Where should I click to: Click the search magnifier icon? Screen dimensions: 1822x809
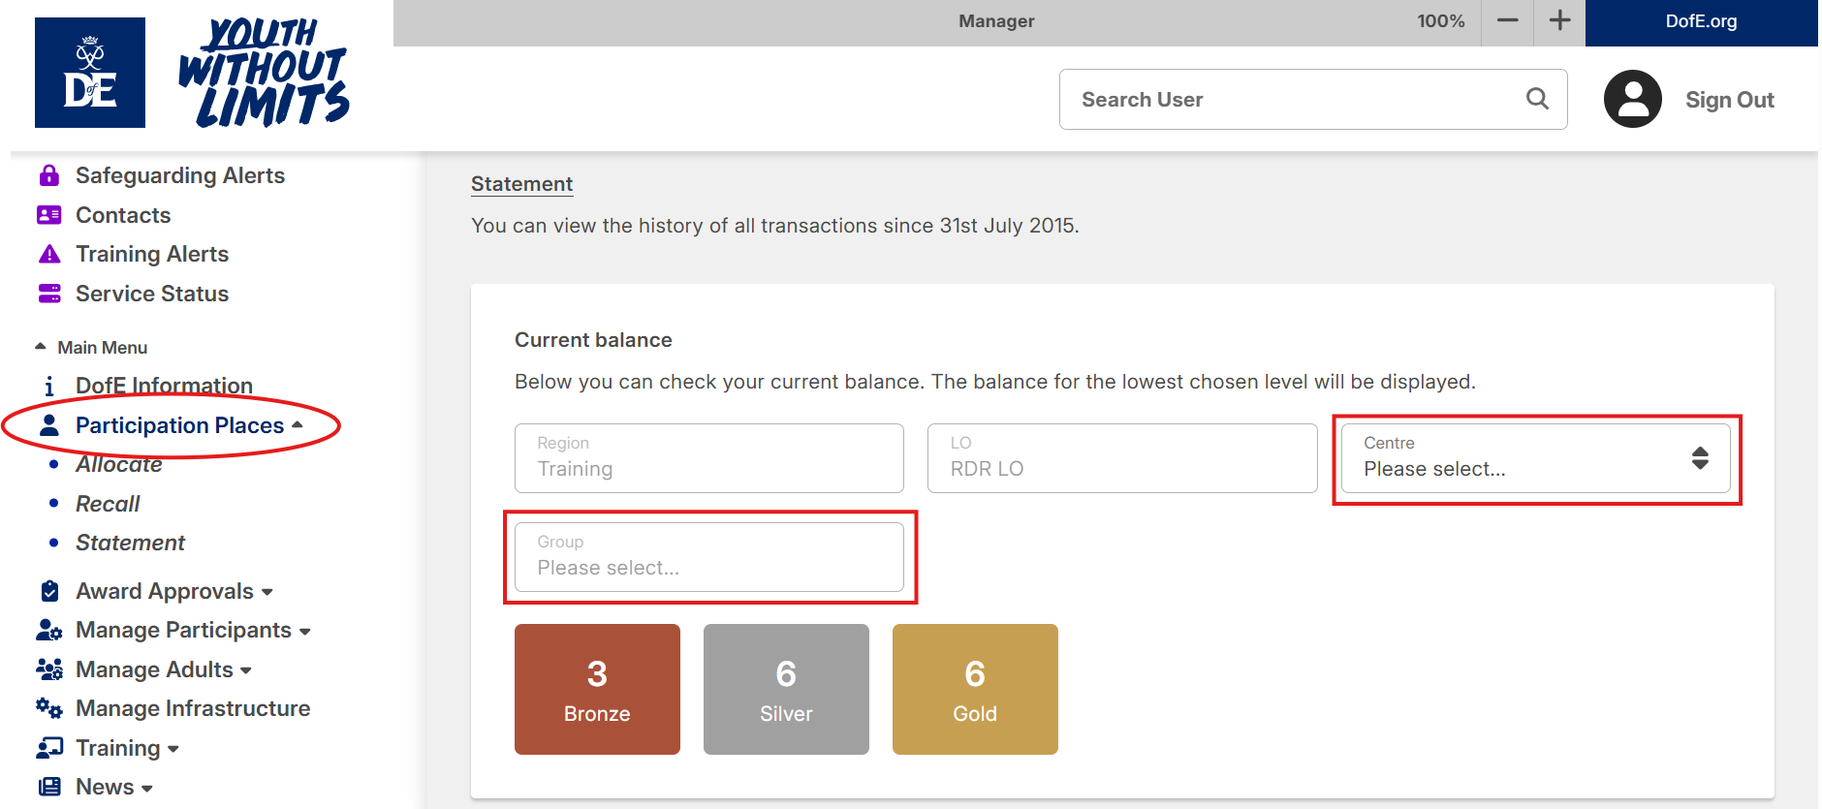tap(1537, 99)
